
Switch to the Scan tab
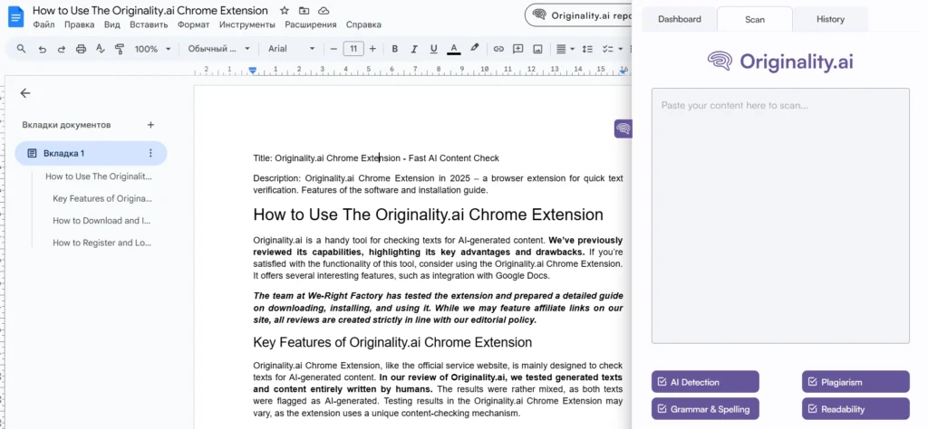tap(755, 19)
